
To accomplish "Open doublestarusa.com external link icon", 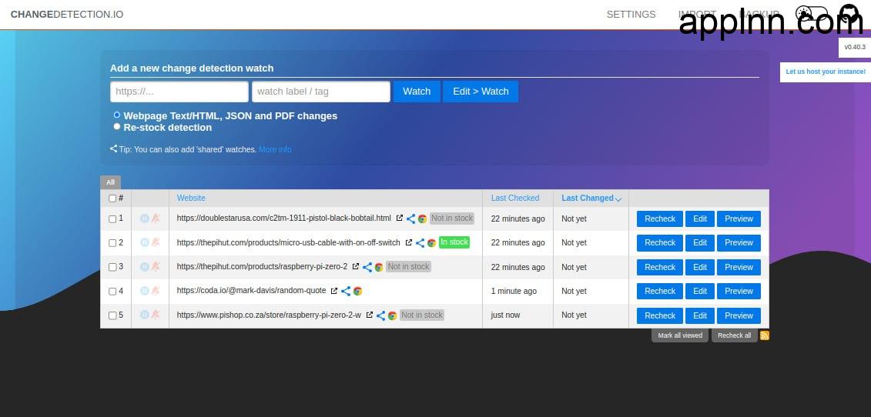I will 400,219.
